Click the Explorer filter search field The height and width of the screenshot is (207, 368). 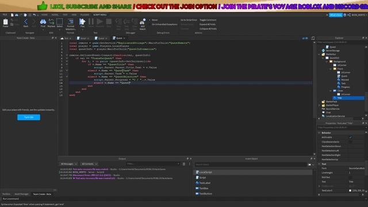point(342,42)
